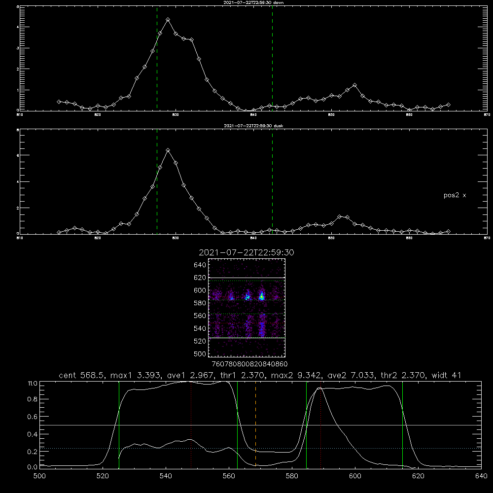
Task: Click the 560 label on the spectral image y-axis
Action: (200, 316)
